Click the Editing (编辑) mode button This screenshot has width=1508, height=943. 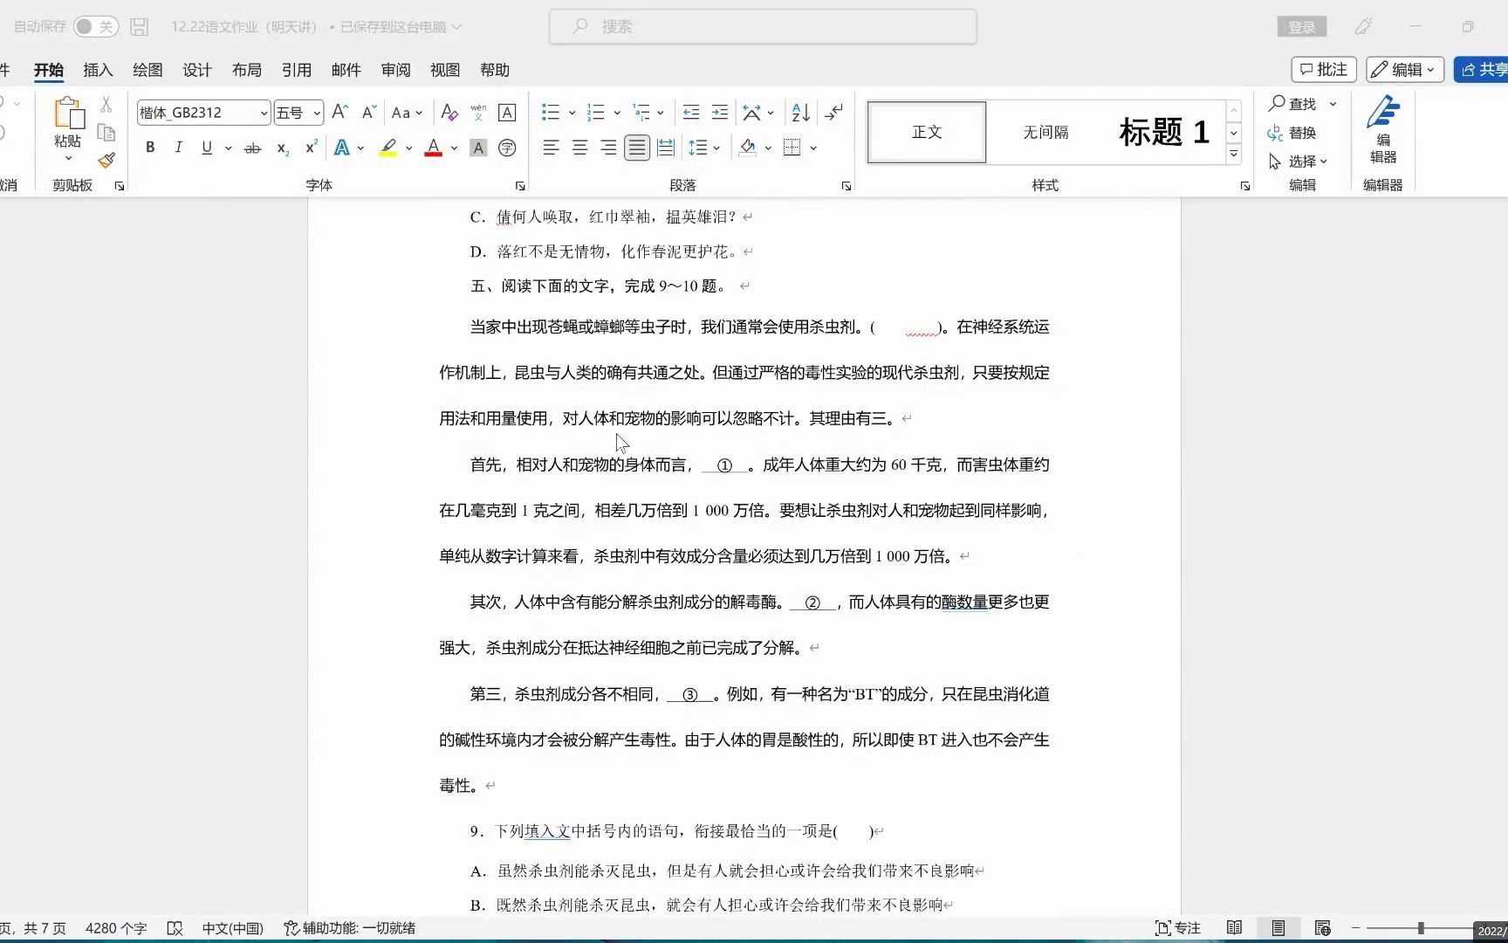(1405, 70)
